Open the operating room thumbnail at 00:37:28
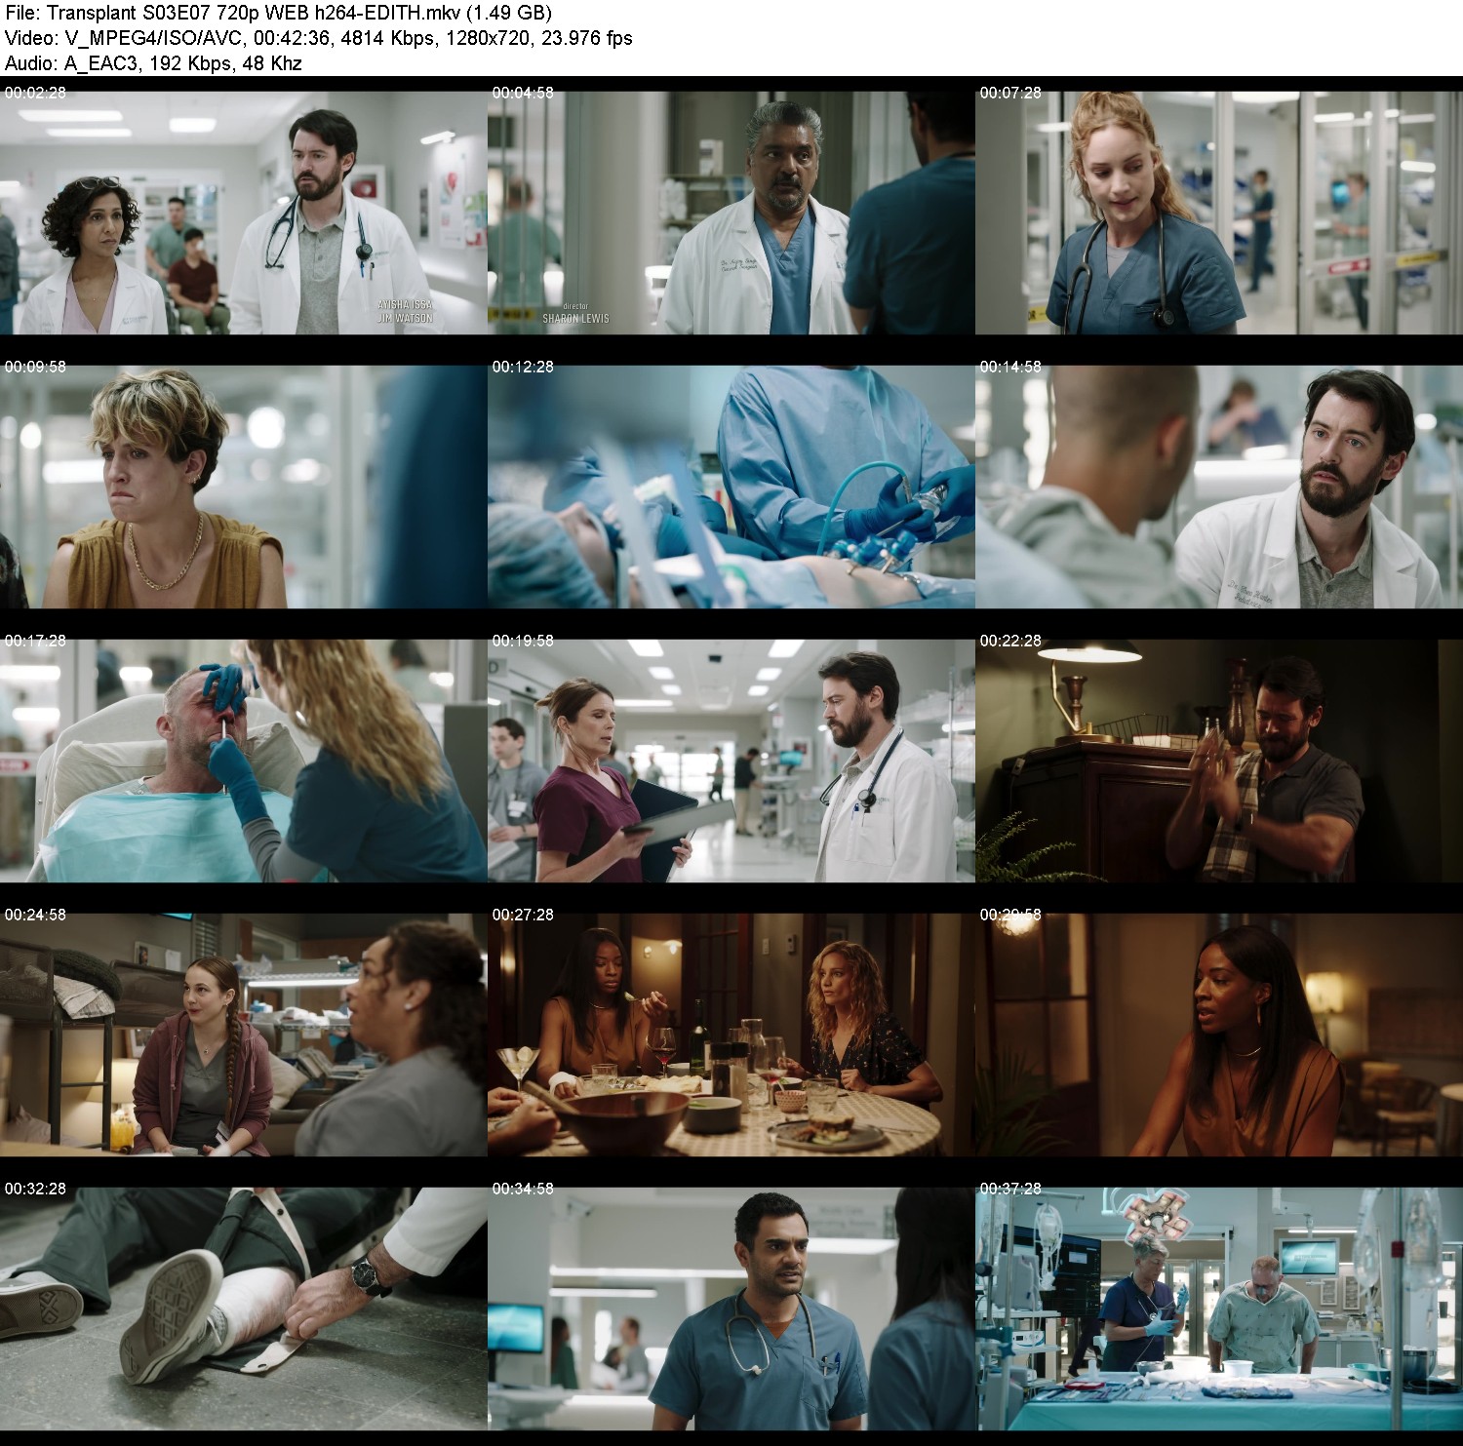 tap(1219, 1309)
